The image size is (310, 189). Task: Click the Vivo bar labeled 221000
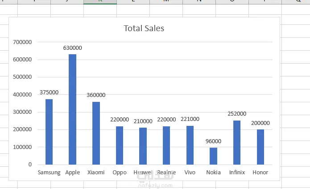190,145
